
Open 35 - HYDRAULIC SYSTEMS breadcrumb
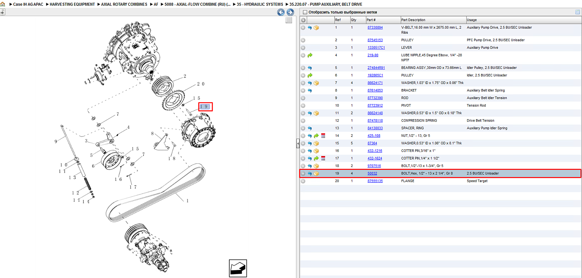pos(260,4)
